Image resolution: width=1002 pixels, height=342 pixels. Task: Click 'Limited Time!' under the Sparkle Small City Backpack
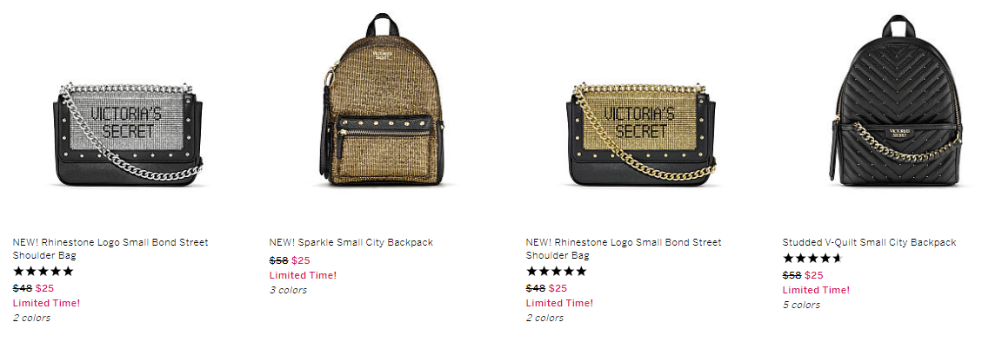[303, 275]
